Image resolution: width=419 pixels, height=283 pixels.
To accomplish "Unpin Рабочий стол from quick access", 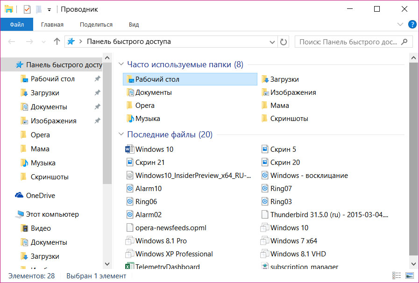I will 97,79.
